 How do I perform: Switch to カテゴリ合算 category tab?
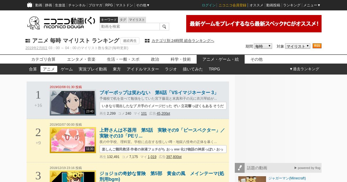(x=43, y=59)
